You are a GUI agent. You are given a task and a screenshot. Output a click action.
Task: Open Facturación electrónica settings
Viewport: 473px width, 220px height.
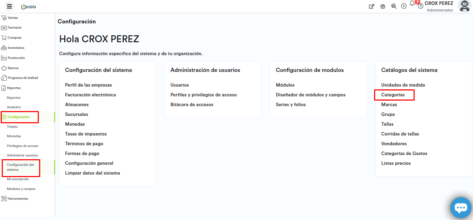click(x=90, y=95)
